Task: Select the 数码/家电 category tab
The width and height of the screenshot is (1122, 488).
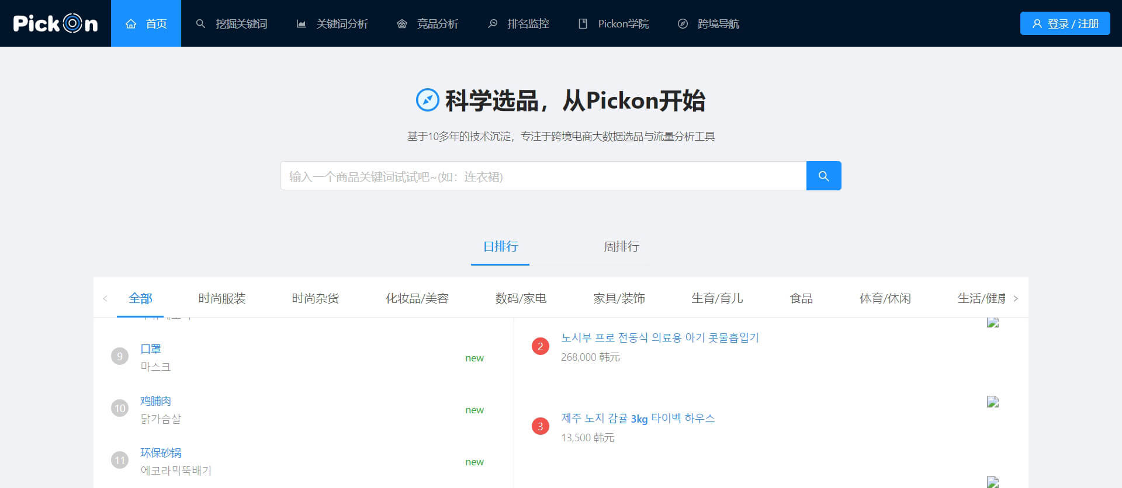Action: tap(521, 298)
